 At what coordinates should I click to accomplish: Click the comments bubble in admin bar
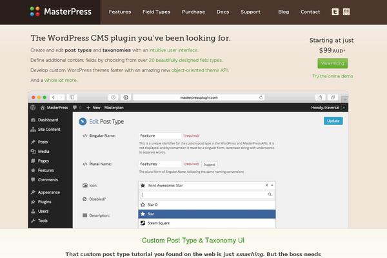[x=75, y=108]
